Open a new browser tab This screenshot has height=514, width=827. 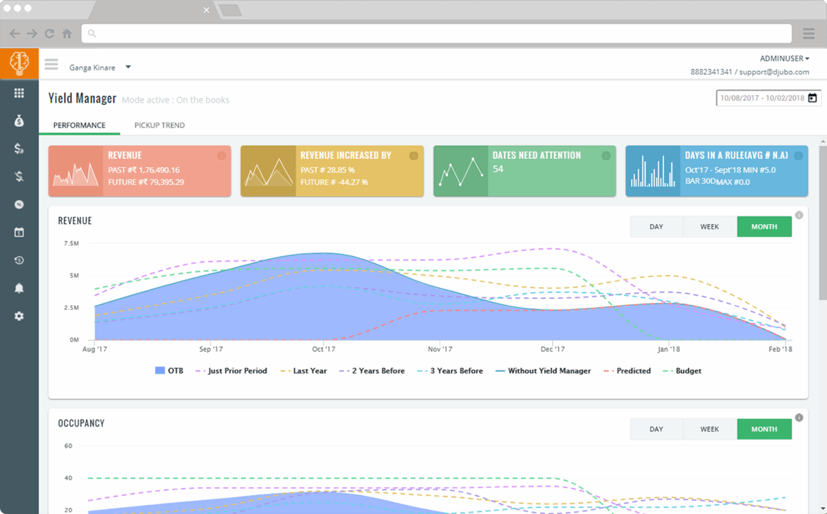click(229, 10)
